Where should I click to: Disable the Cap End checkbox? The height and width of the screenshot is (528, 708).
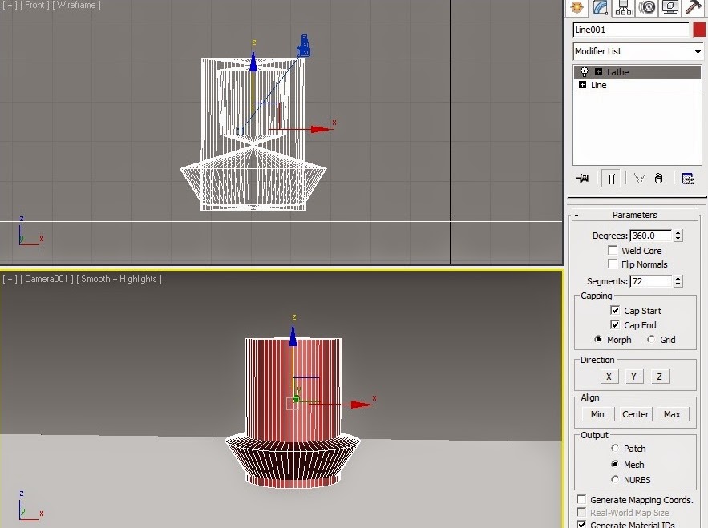(614, 324)
